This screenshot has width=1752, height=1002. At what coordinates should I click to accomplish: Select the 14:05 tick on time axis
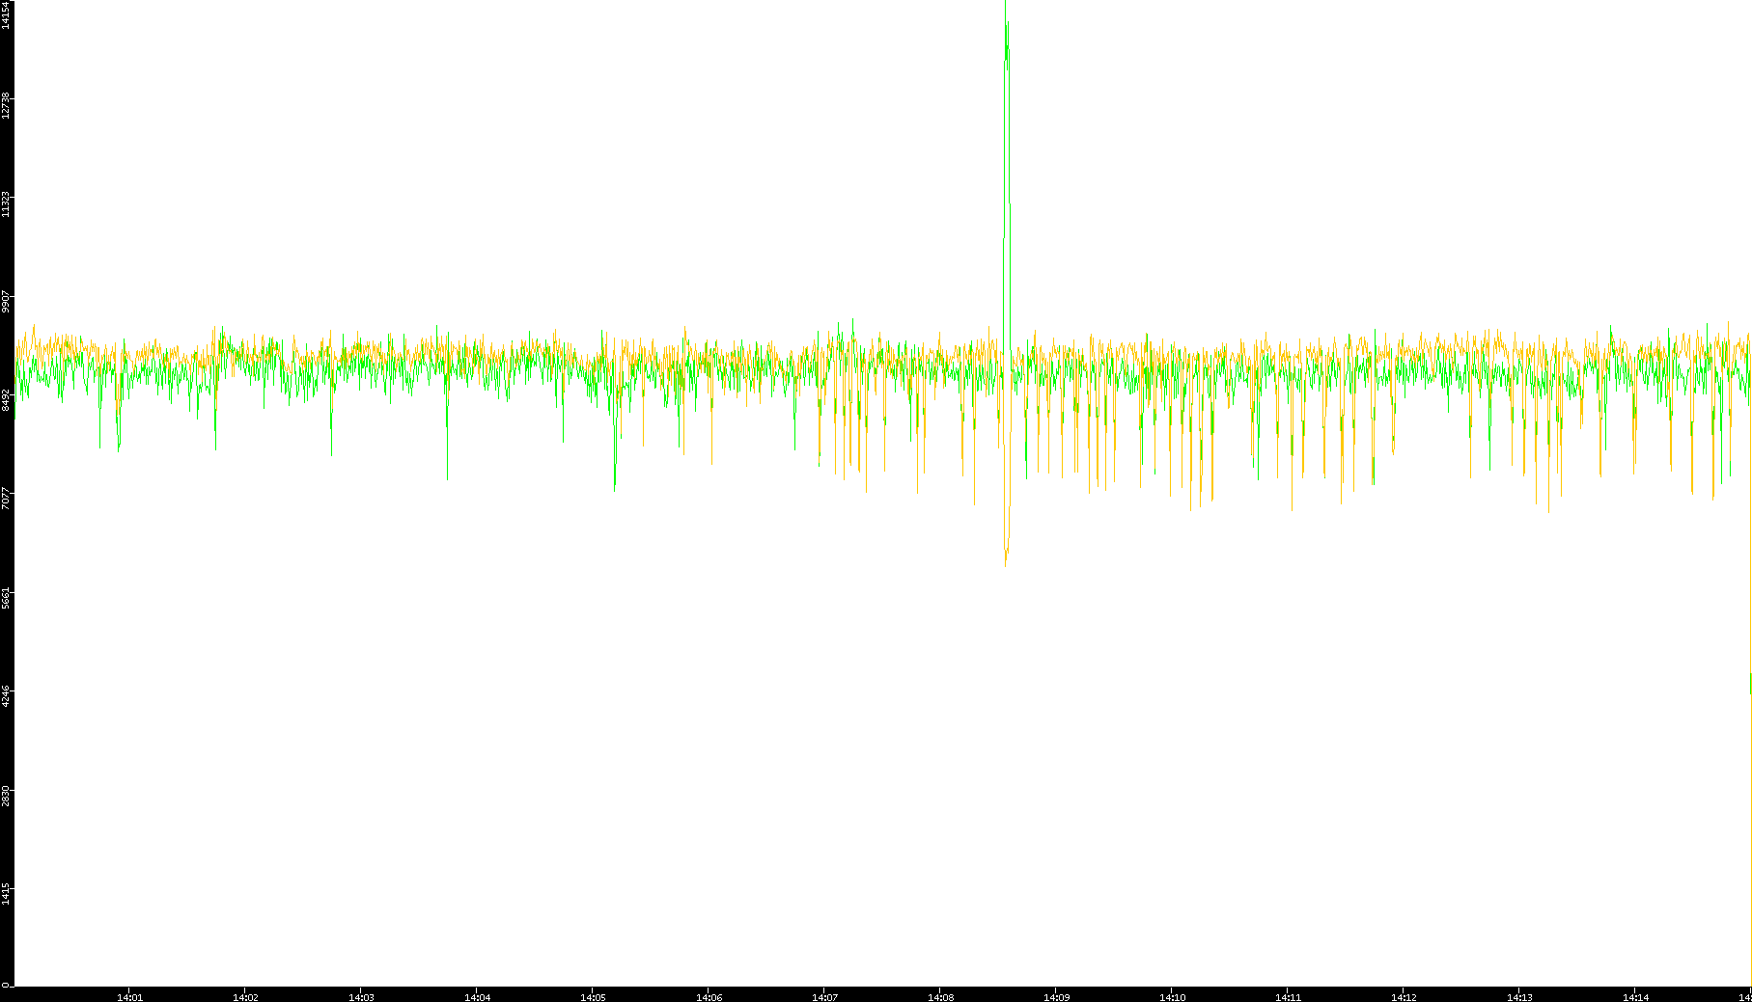click(593, 997)
